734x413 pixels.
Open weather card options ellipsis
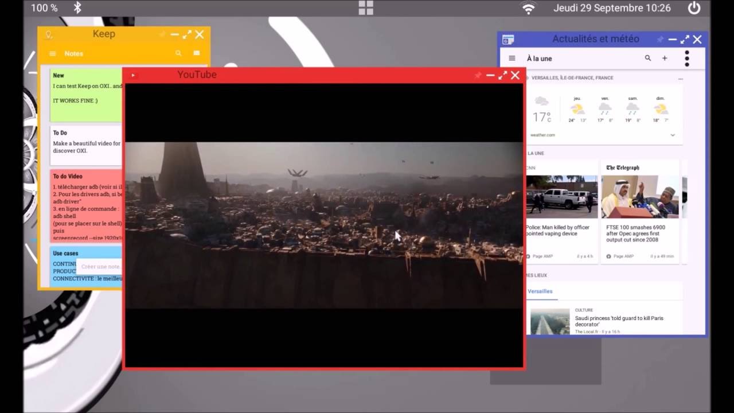coord(681,79)
